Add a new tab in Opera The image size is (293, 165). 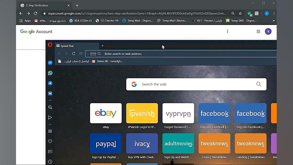click(102, 46)
